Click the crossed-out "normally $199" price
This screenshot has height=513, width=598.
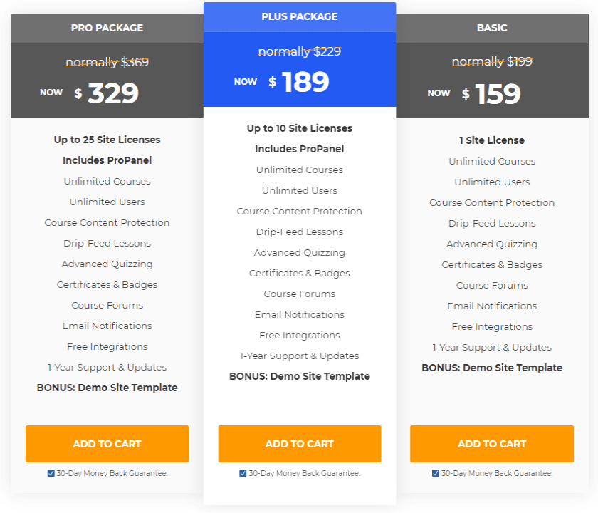pos(492,61)
